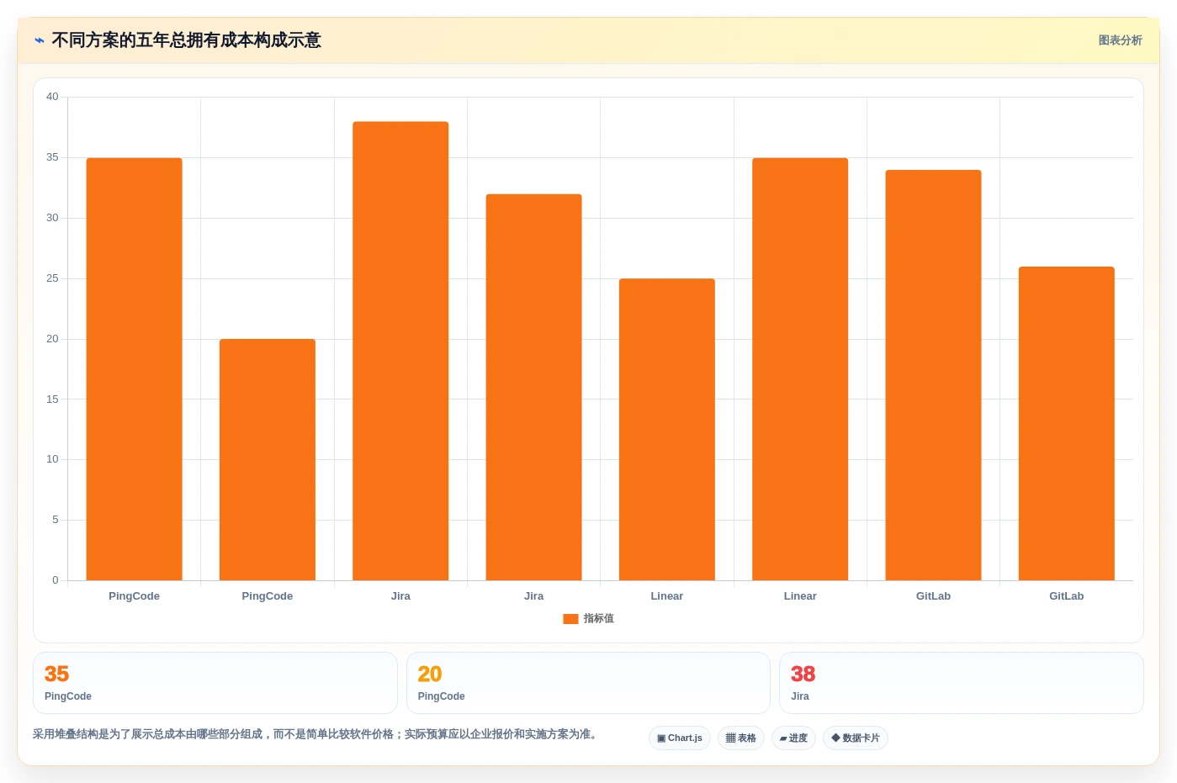This screenshot has width=1177, height=783.
Task: Click the footnote text starting with 采用堆叠结构
Action: coord(317,734)
